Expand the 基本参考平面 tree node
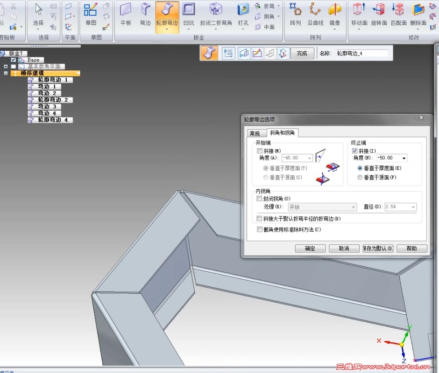This screenshot has height=373, width=439. [x=6, y=67]
